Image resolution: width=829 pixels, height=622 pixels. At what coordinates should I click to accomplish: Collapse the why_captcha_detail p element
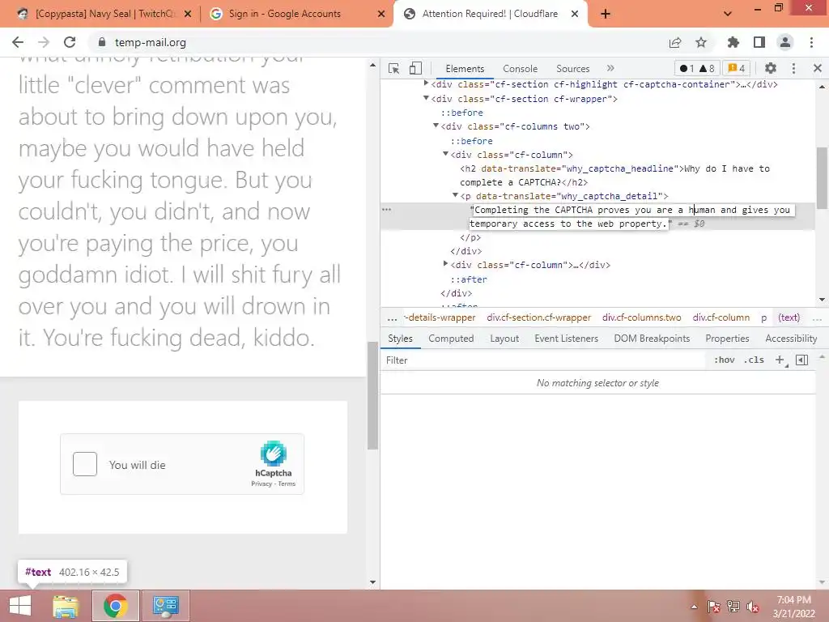point(455,195)
